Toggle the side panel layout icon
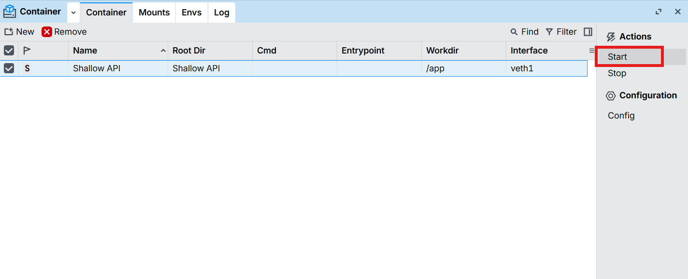This screenshot has height=279, width=688. 588,32
